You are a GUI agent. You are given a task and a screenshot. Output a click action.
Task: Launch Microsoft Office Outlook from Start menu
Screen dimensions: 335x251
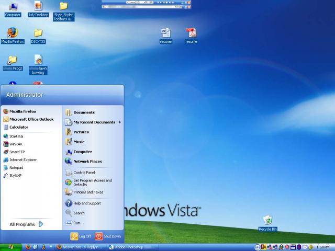click(x=28, y=119)
